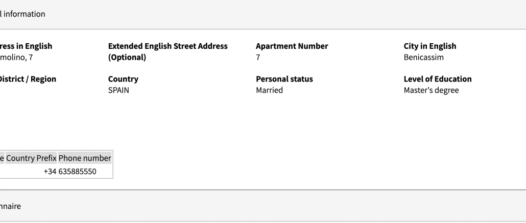Viewport: 526px width, 223px height.
Task: Click the Apartment Number label
Action: (292, 46)
